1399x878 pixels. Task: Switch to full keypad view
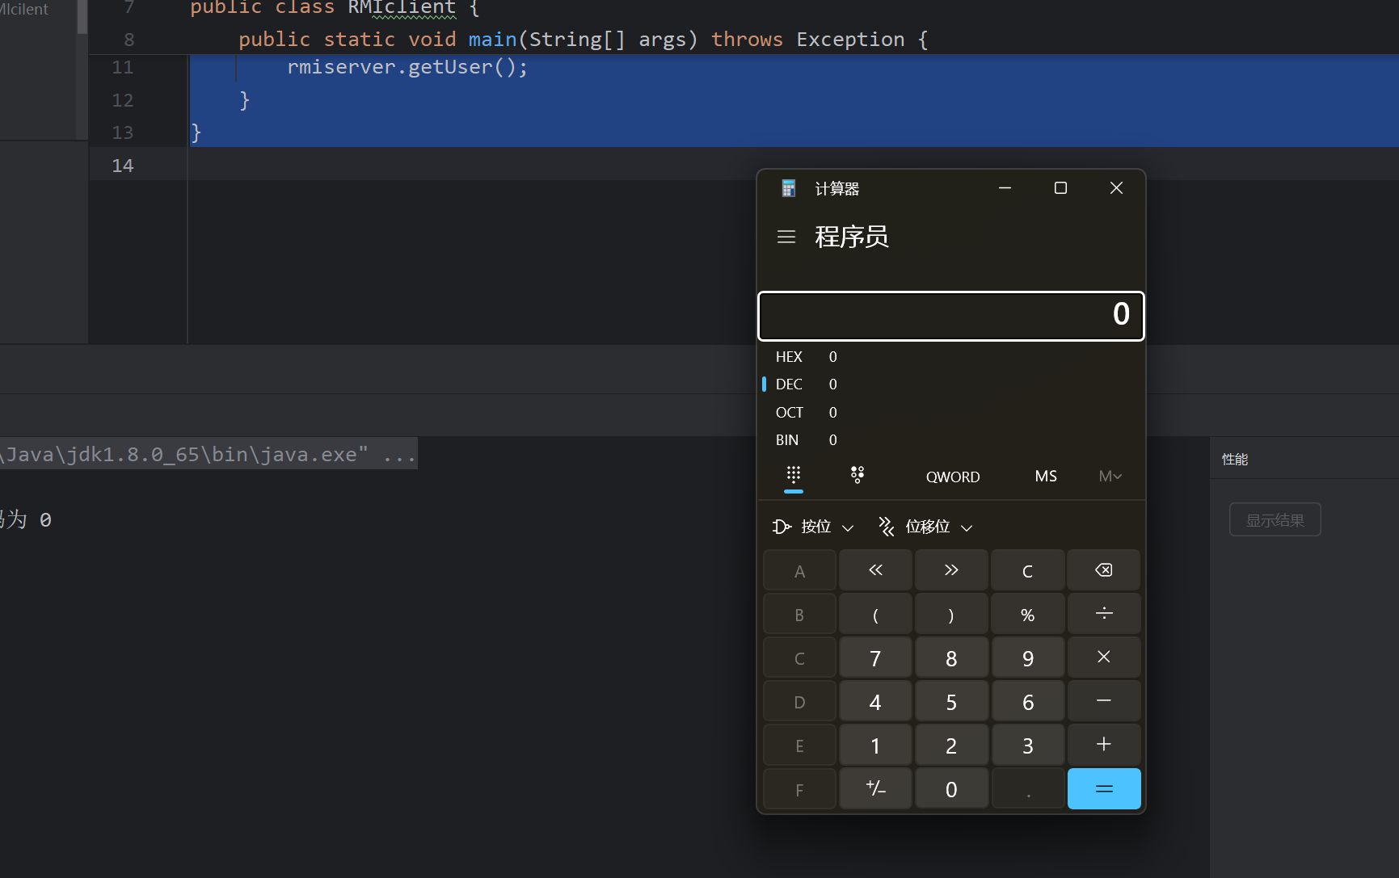pyautogui.click(x=794, y=476)
